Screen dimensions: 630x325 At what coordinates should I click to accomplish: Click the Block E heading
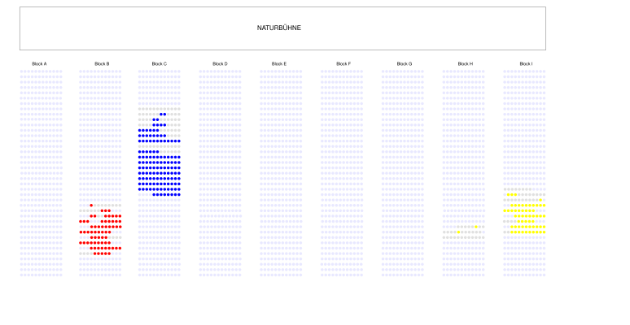tap(278, 63)
